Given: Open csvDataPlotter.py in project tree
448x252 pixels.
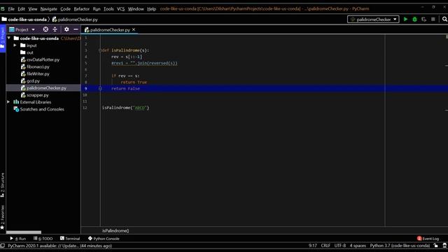Looking at the screenshot, I should tap(43, 59).
